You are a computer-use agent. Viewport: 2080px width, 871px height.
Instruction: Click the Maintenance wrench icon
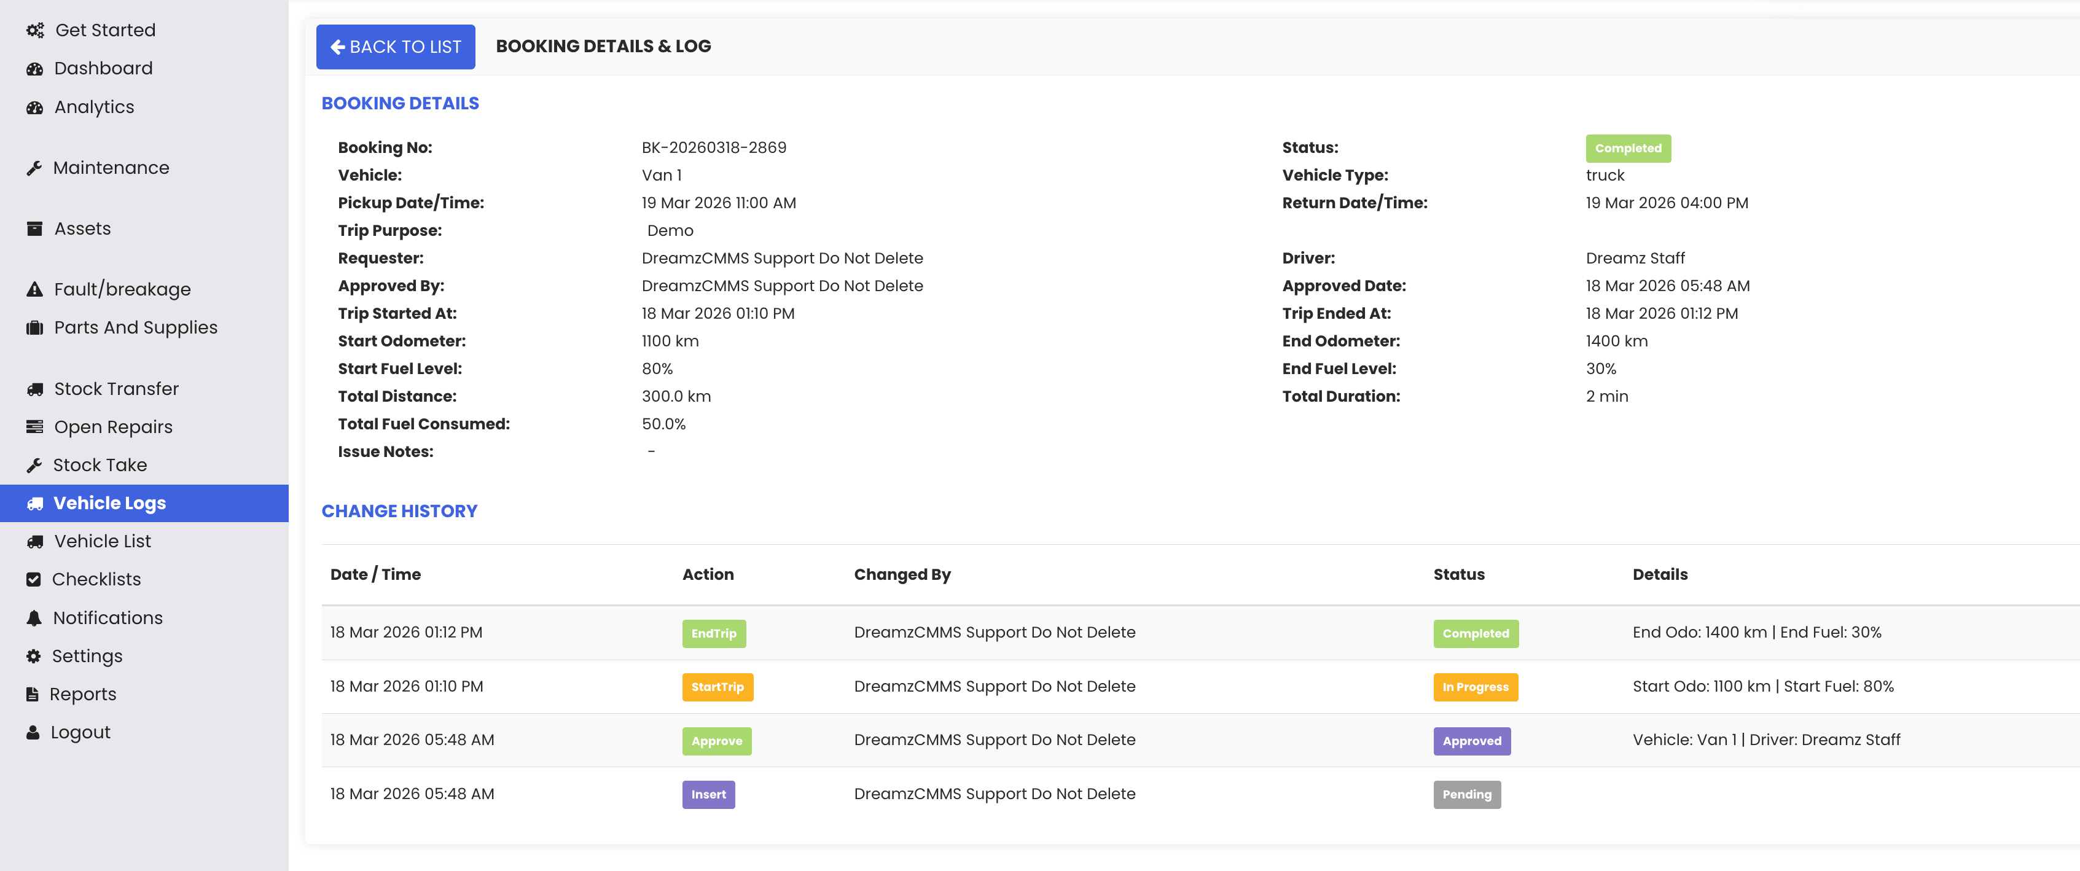click(34, 169)
